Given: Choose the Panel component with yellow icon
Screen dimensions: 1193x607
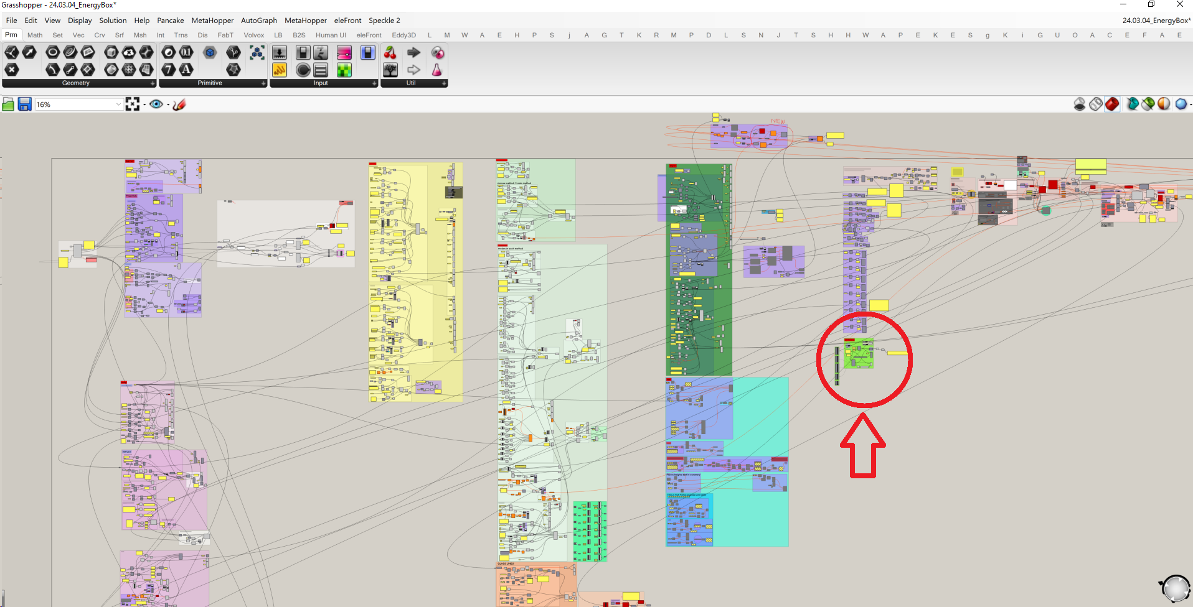Looking at the screenshot, I should coord(280,70).
